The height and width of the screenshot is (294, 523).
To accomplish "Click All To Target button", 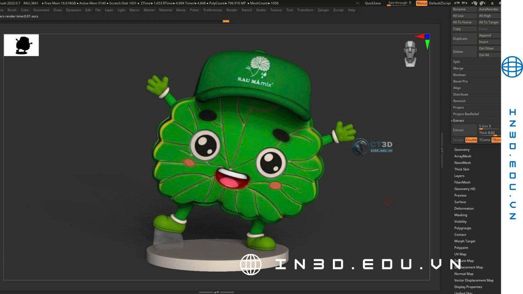I will (x=489, y=22).
